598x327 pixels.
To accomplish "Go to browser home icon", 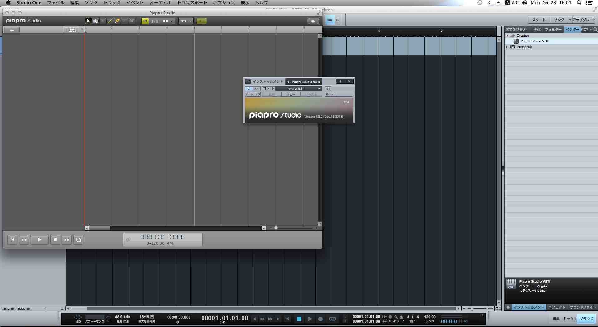I will click(508, 307).
